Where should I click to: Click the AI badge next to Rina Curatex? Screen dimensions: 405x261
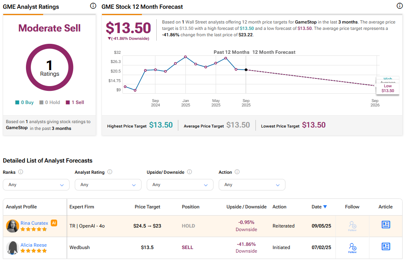tap(54, 223)
